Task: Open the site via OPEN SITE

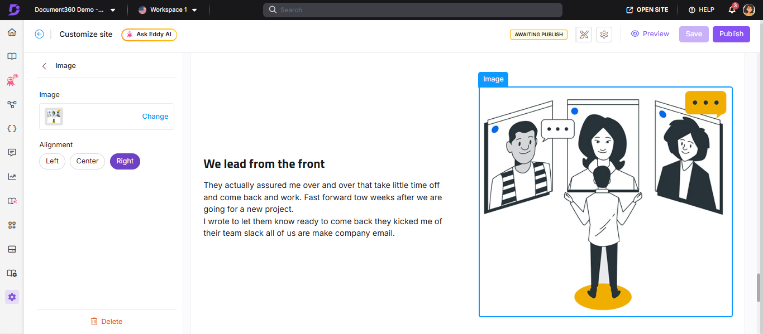Action: click(647, 10)
